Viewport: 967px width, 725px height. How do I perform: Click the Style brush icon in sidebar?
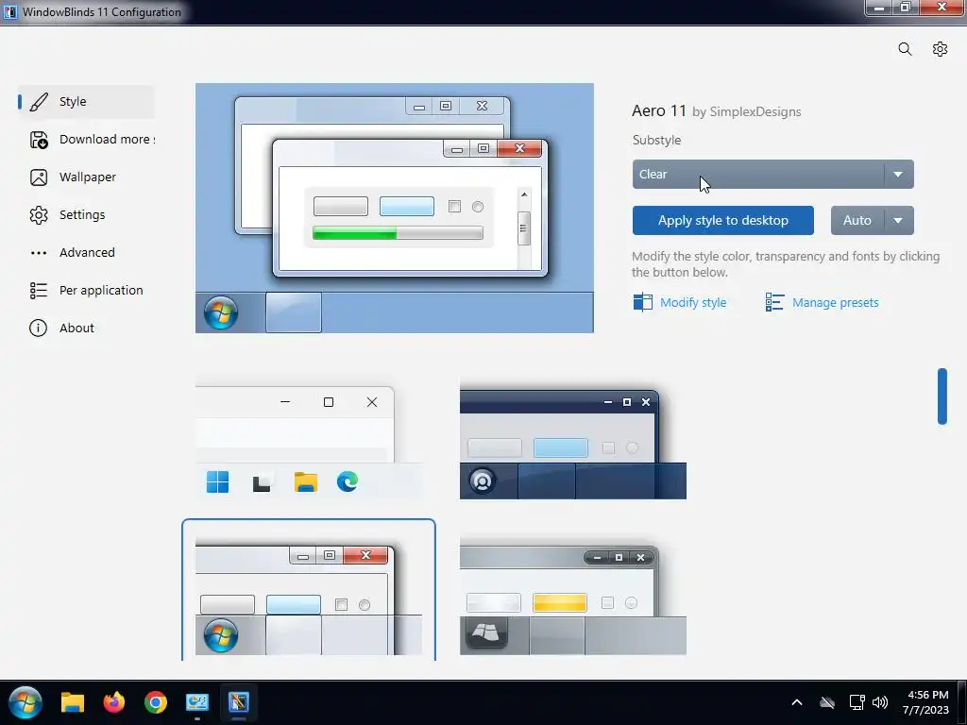click(39, 102)
